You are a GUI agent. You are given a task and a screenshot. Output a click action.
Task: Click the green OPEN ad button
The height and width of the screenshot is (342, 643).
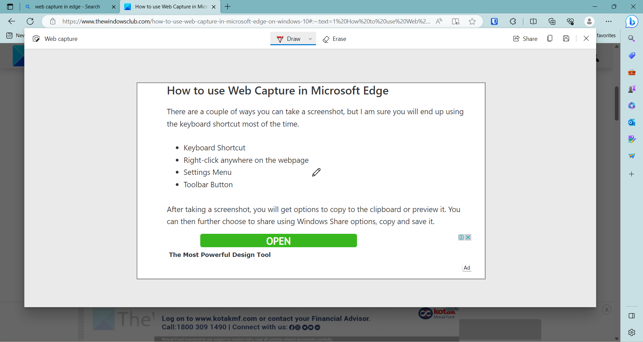click(278, 241)
